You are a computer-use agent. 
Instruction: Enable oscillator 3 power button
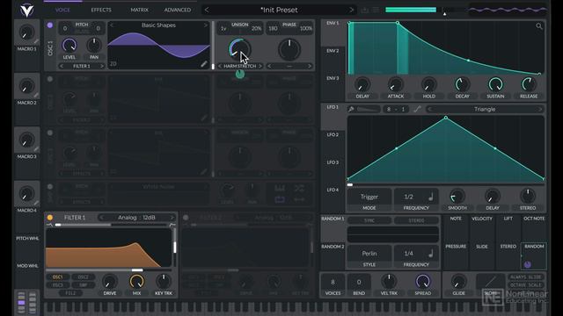(x=50, y=133)
